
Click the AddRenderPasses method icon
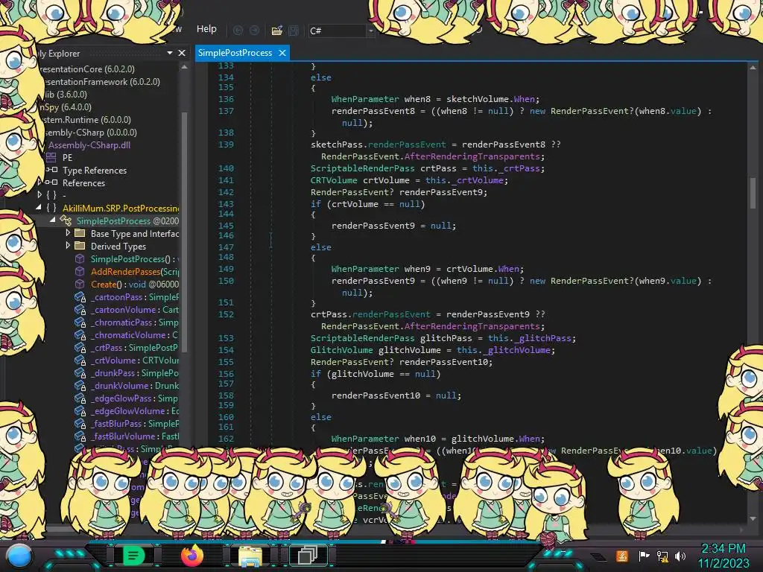pyautogui.click(x=80, y=271)
